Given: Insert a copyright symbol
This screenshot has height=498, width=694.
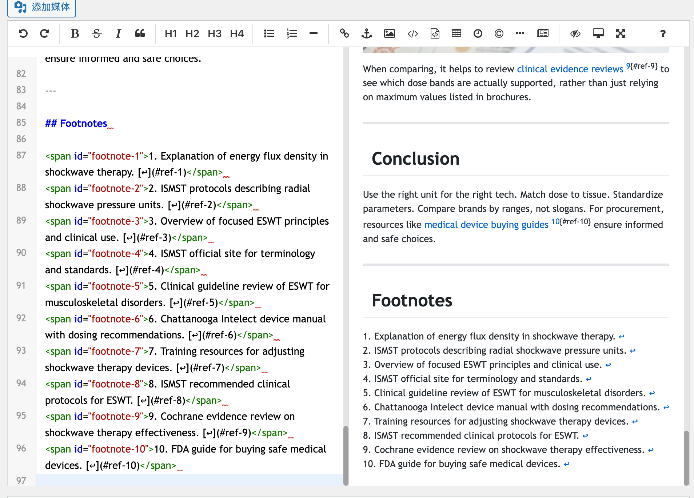Looking at the screenshot, I should click(x=499, y=34).
